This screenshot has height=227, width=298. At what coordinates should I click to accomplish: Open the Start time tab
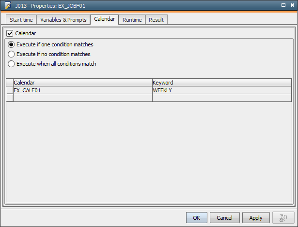(21, 20)
